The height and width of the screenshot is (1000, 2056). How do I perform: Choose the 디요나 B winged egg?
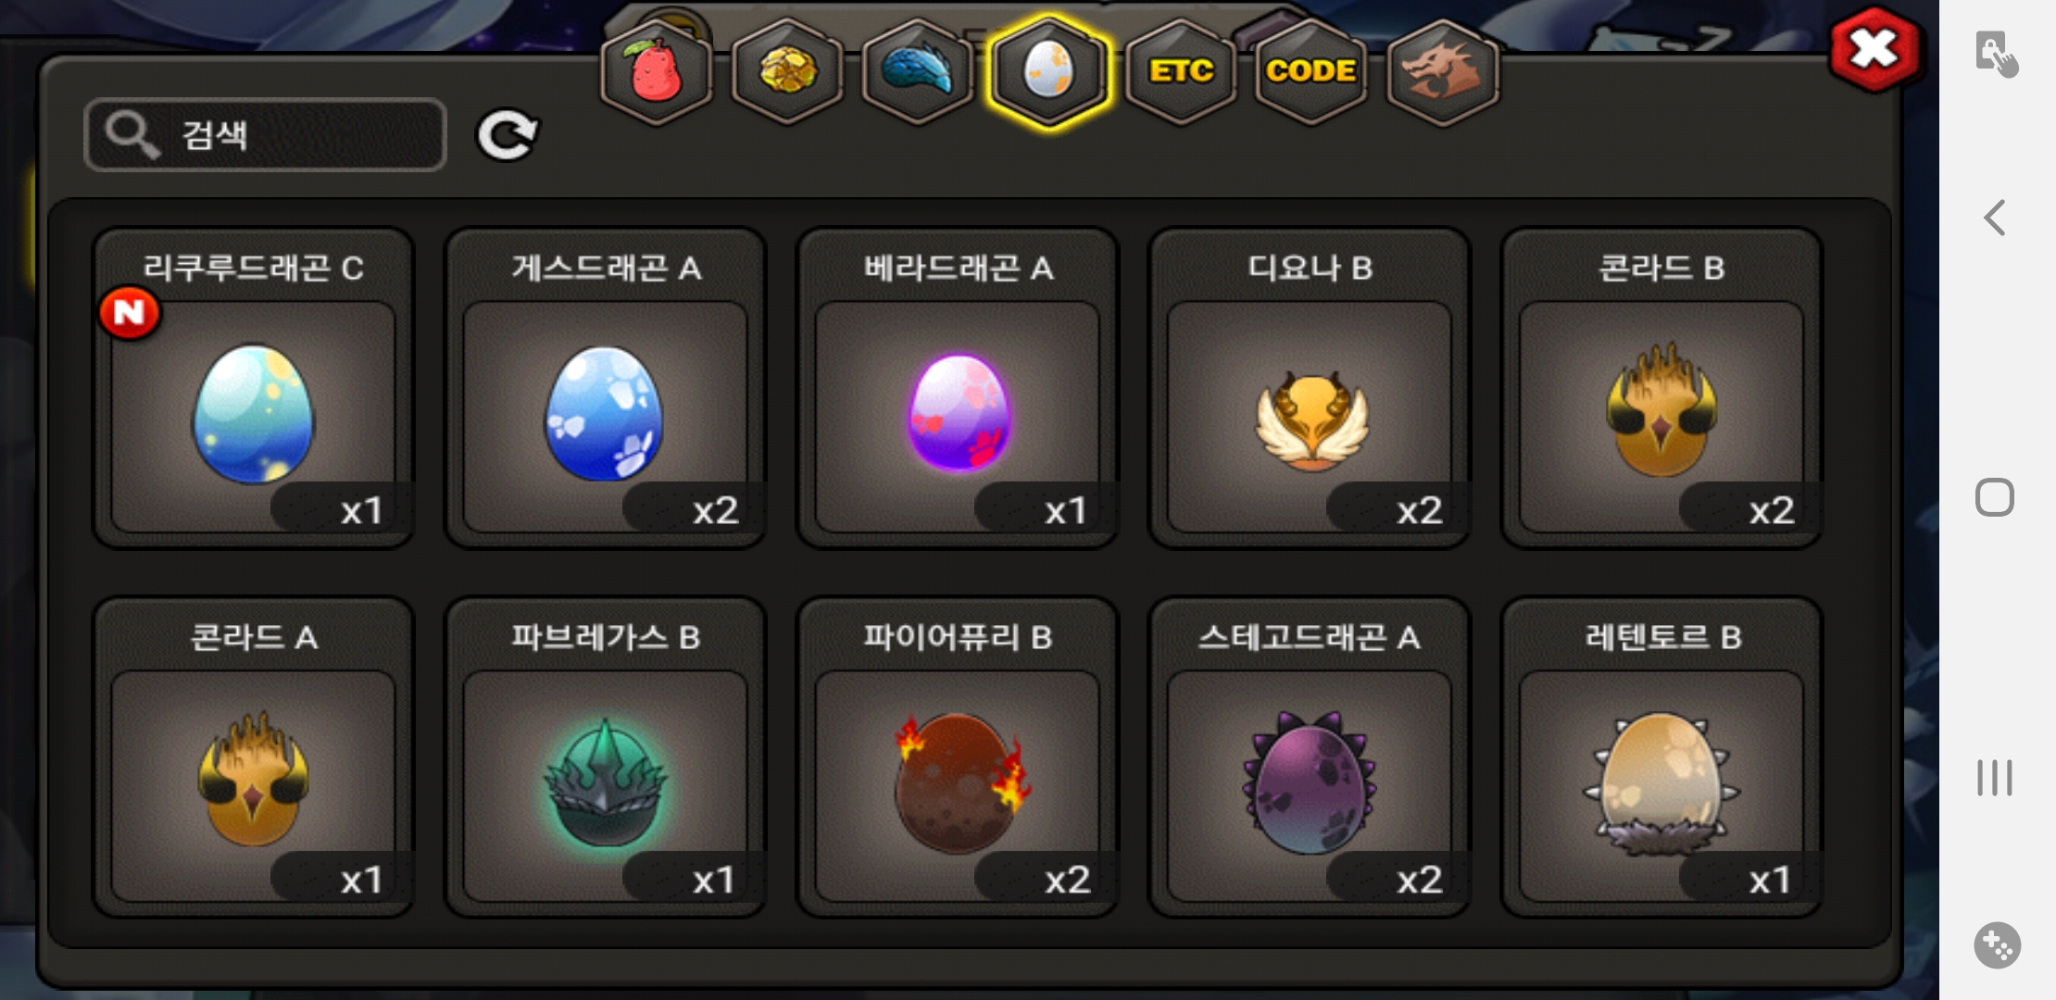(x=1310, y=389)
